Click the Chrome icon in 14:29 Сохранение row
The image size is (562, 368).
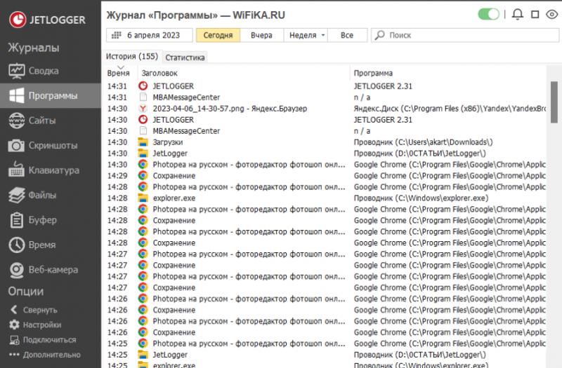click(143, 176)
